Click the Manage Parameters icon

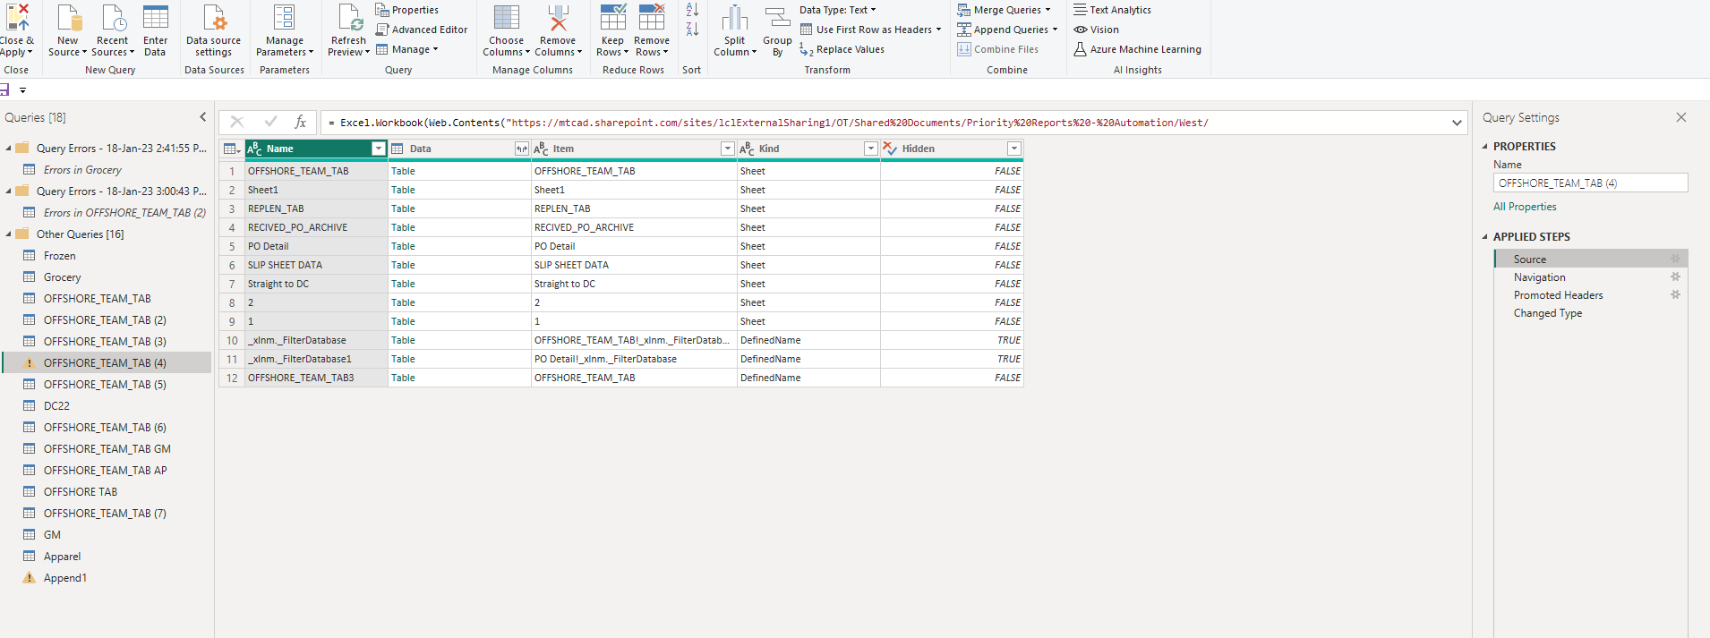coord(285,18)
